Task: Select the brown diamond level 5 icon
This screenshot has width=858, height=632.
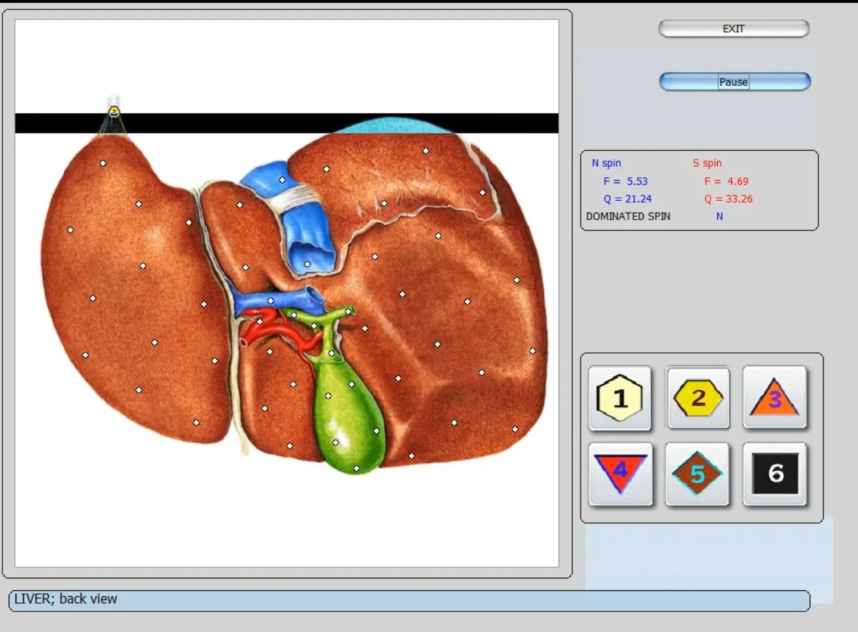Action: 697,474
